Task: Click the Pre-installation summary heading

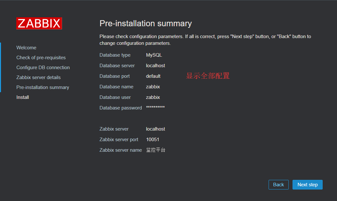Action: pos(145,23)
